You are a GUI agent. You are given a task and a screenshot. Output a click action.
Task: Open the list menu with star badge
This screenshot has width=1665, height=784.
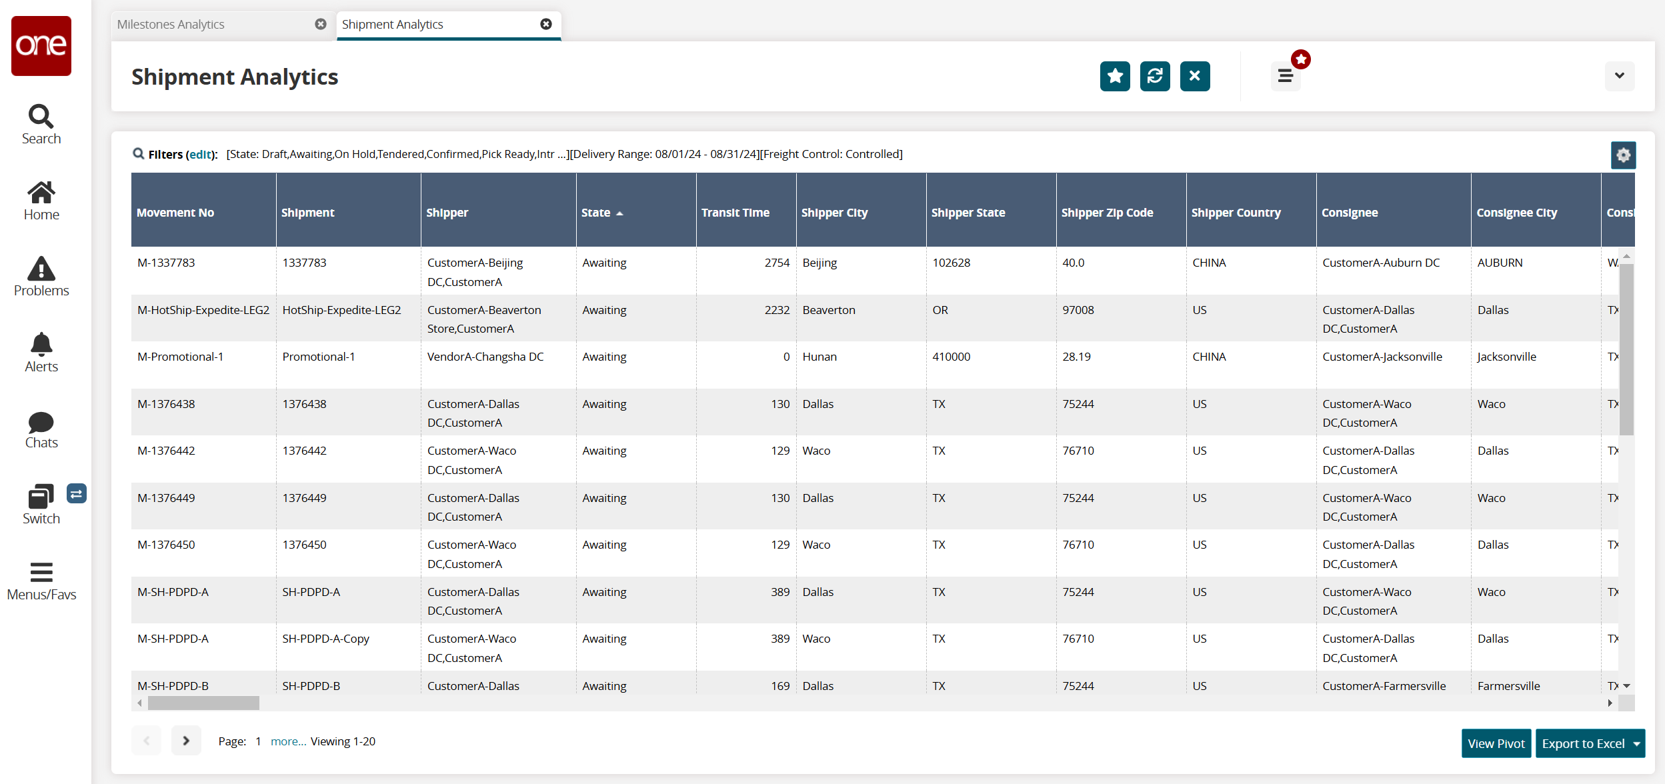pyautogui.click(x=1286, y=76)
